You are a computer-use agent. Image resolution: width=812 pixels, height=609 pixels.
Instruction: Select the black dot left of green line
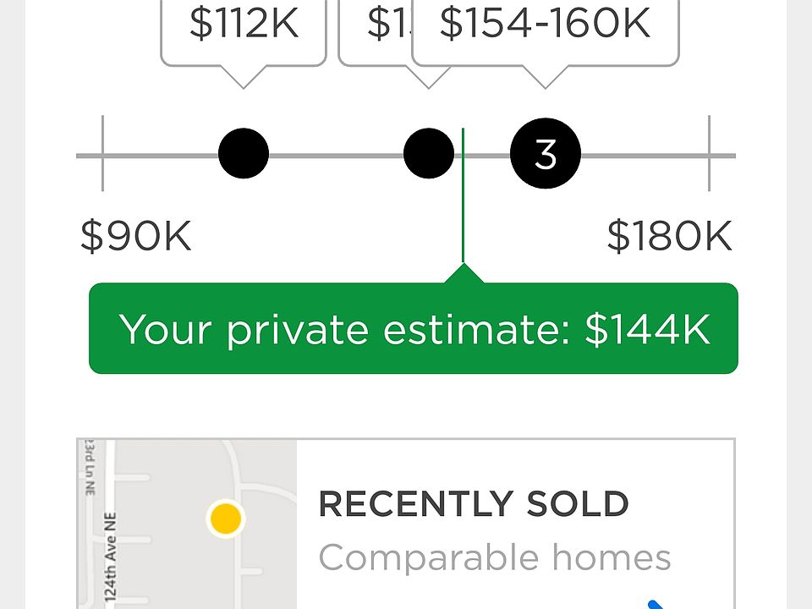click(428, 153)
